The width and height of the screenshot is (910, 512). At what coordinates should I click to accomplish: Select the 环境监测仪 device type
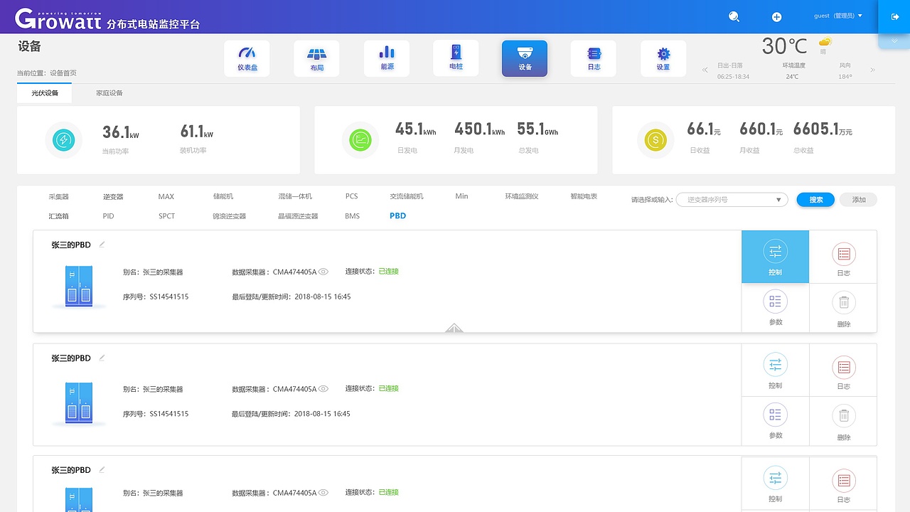[522, 196]
